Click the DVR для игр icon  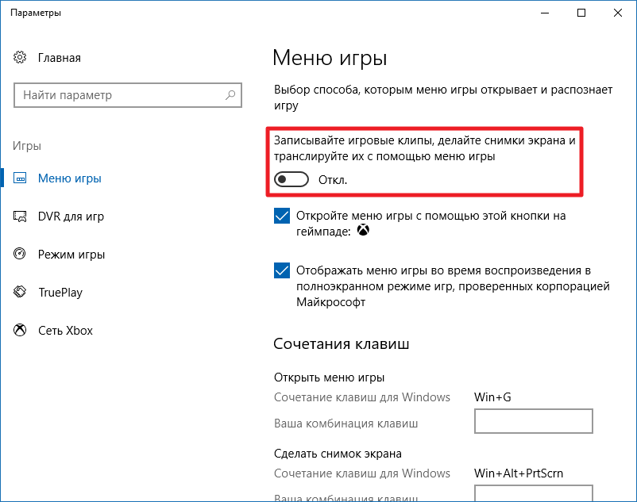[x=21, y=217]
